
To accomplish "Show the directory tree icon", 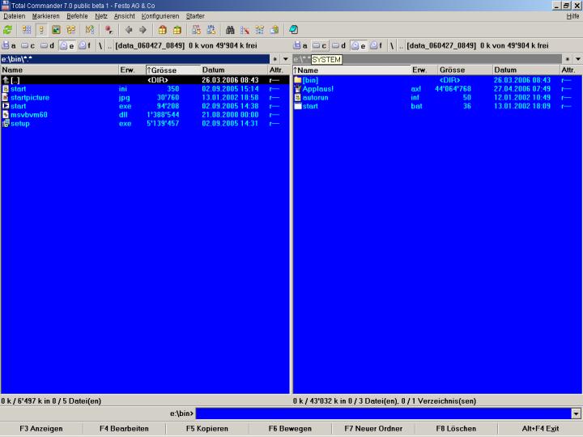I will (x=71, y=30).
